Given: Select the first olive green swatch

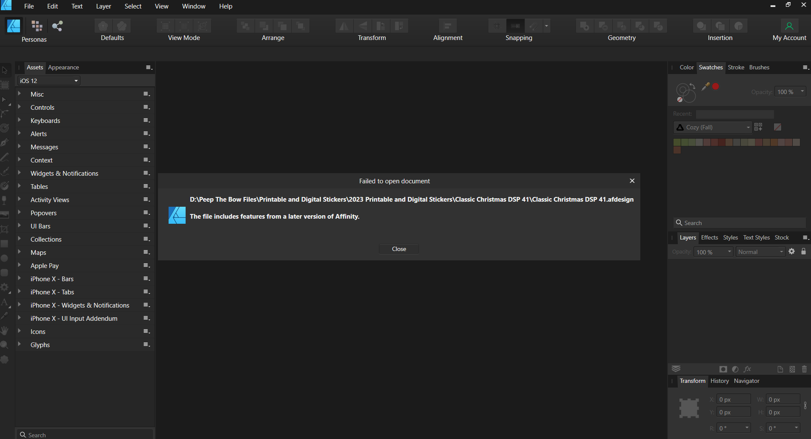Looking at the screenshot, I should click(x=677, y=142).
